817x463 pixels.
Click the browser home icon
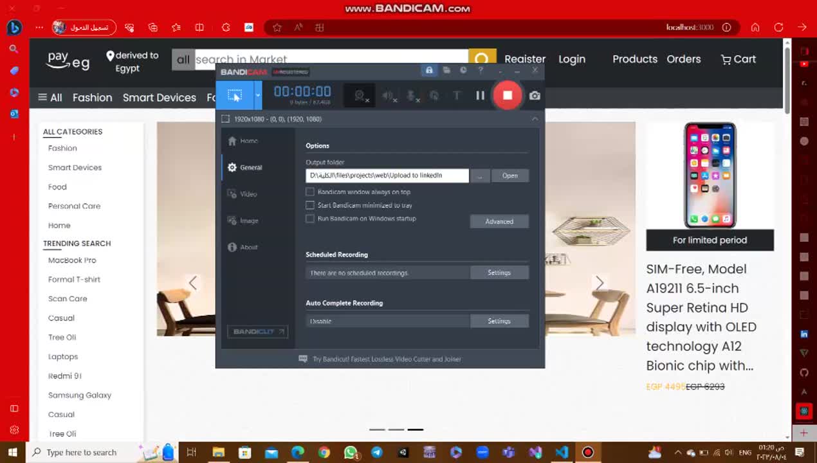coord(755,28)
